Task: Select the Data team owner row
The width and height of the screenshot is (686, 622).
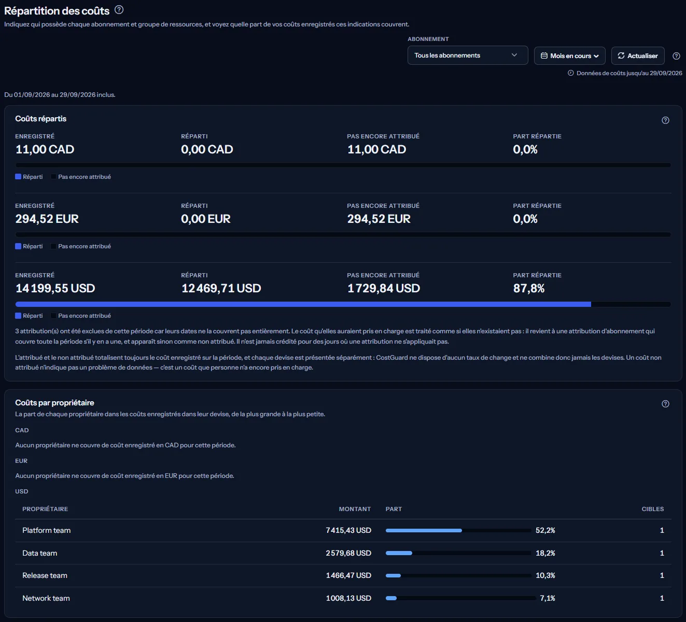Action: pos(343,553)
